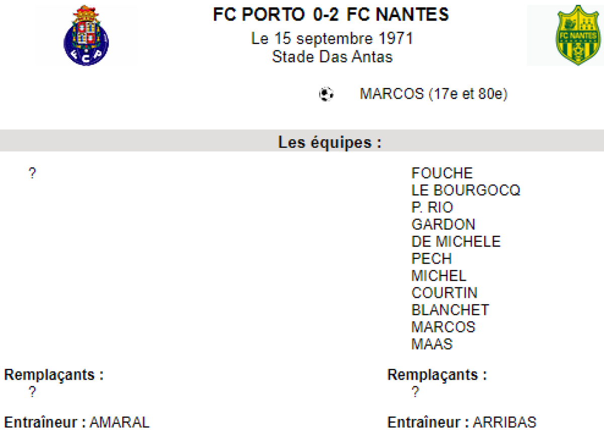Click player PECH
Image resolution: width=604 pixels, height=430 pixels.
click(431, 259)
